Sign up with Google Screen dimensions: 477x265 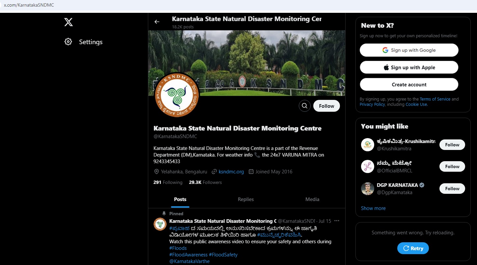pos(409,50)
